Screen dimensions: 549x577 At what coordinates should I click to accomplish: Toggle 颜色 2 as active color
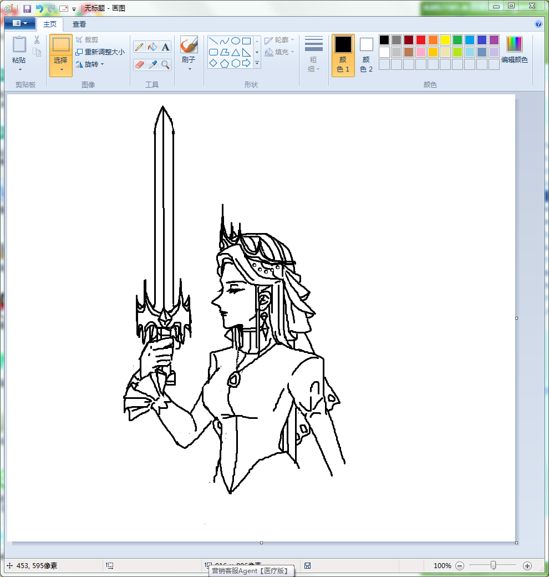pos(366,55)
